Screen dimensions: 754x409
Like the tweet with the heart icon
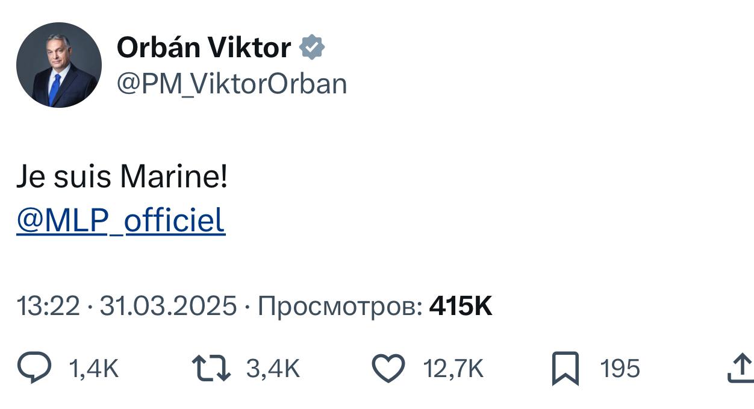388,368
